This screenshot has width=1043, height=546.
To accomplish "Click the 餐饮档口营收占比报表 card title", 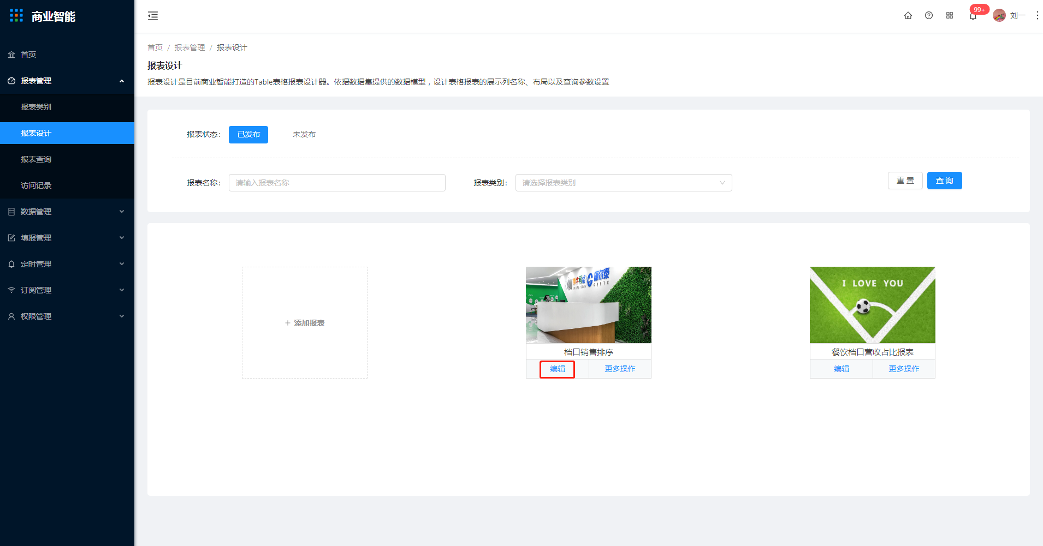I will [x=873, y=352].
